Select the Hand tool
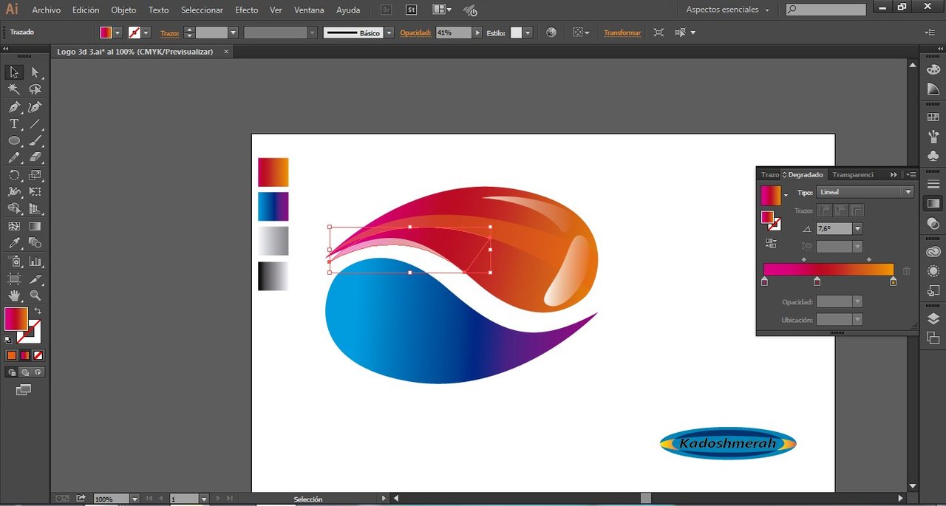Image resolution: width=946 pixels, height=506 pixels. (14, 295)
